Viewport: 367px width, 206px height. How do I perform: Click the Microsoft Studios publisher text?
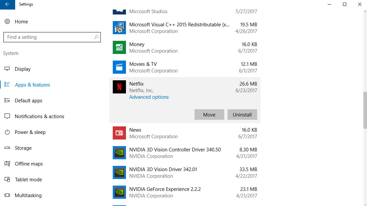148,12
